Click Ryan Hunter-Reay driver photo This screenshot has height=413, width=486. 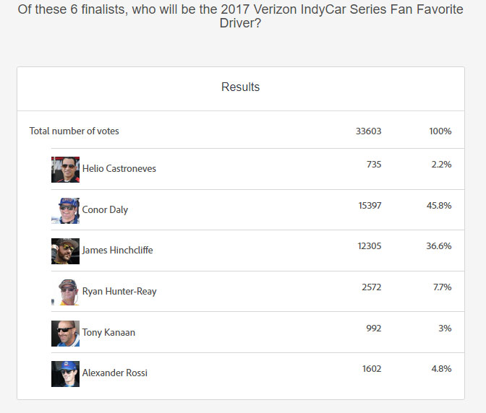(65, 292)
